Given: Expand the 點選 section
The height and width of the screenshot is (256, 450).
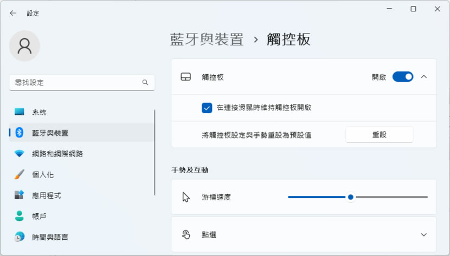Looking at the screenshot, I should (424, 234).
